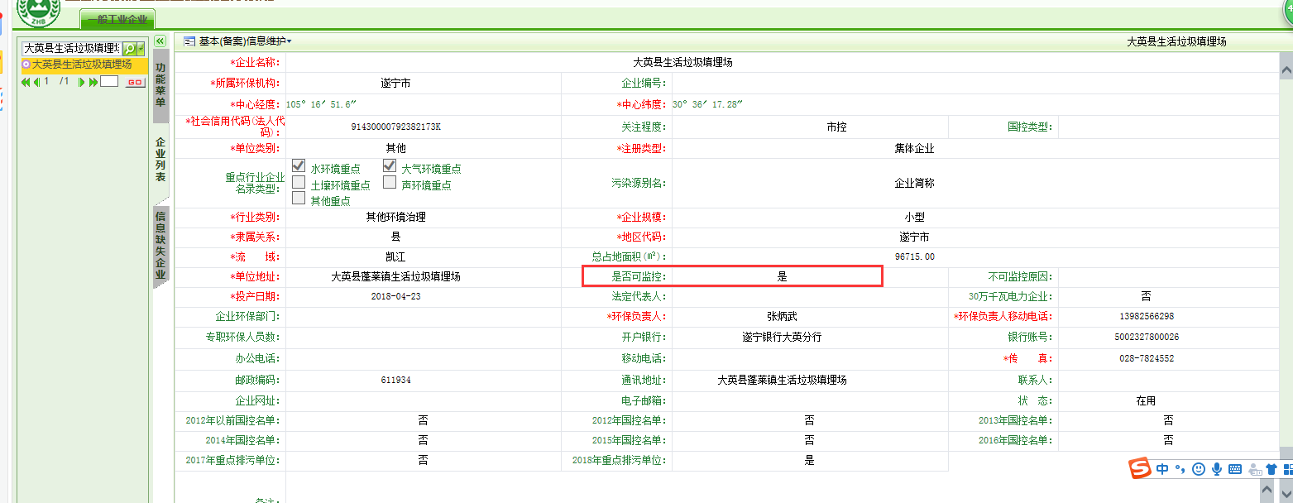The height and width of the screenshot is (503, 1293).
Task: Click 流域 value 凯江
Action: click(395, 257)
